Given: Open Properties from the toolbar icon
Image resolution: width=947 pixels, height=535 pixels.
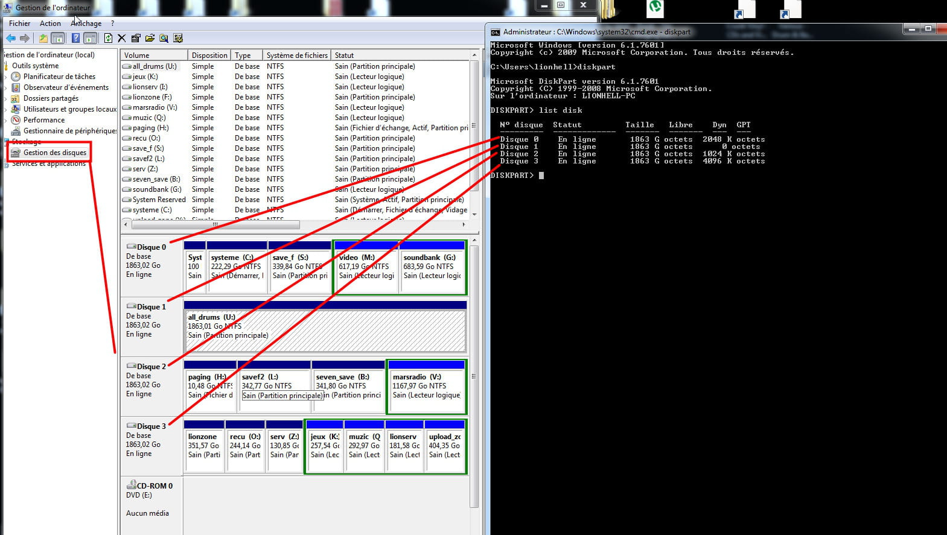Looking at the screenshot, I should point(136,39).
